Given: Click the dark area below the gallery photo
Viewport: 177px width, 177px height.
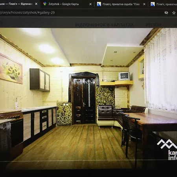Looking at the screenshot, I should [x=88, y=173].
